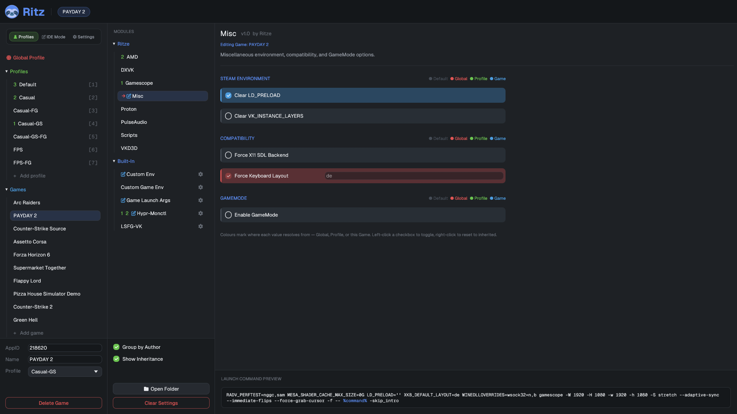Switch to IDE Mode tab
This screenshot has height=414, width=737.
(53, 37)
